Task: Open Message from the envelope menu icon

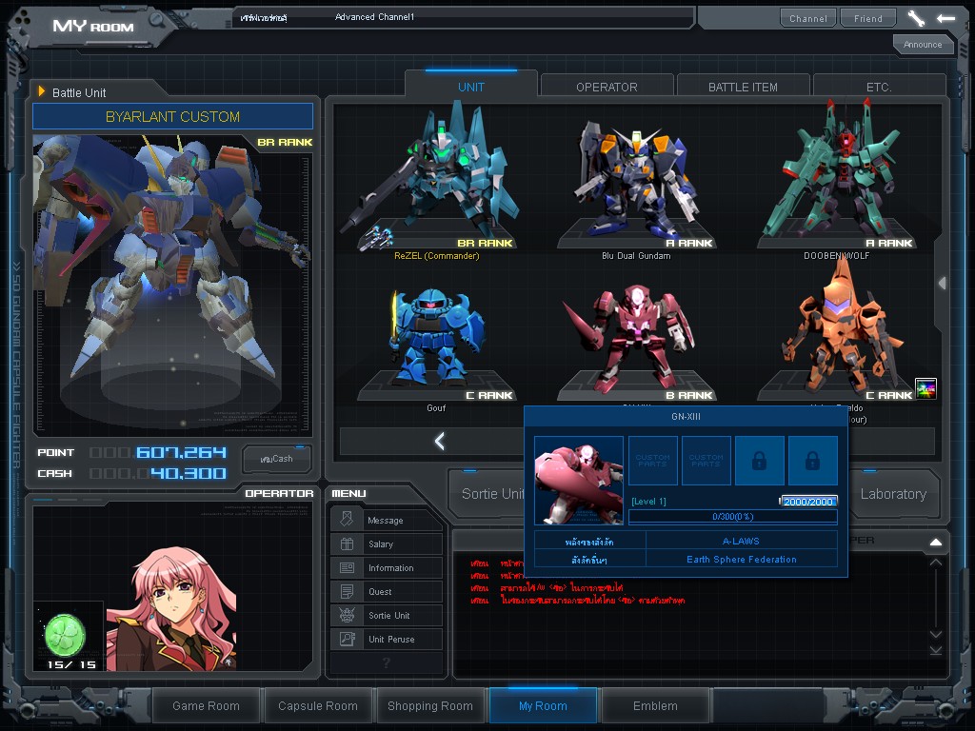Action: 347,520
